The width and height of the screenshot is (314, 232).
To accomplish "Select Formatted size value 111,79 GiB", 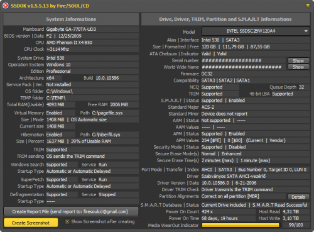I will [x=233, y=47].
